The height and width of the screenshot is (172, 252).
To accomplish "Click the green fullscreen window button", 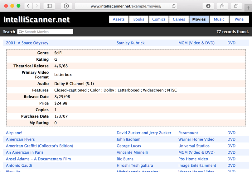I will [x=18, y=6].
